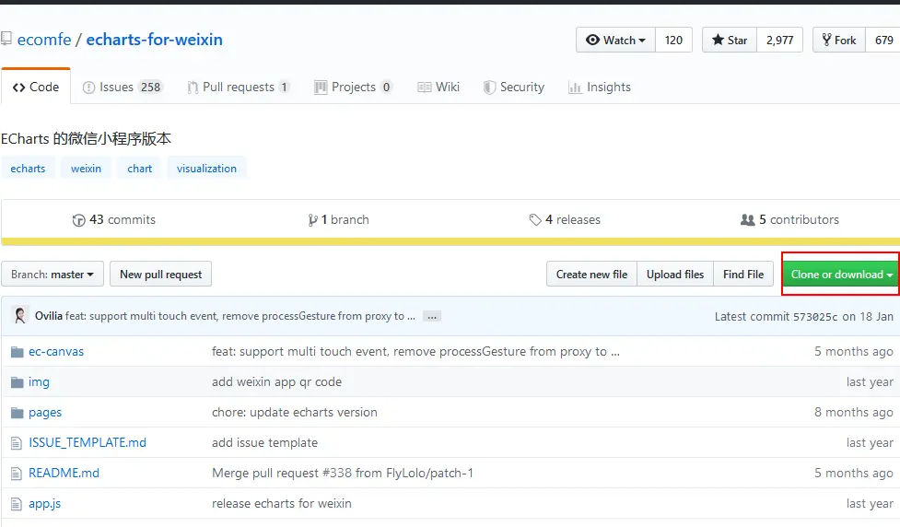This screenshot has height=527, width=900.
Task: Open the Security tab
Action: [x=514, y=87]
